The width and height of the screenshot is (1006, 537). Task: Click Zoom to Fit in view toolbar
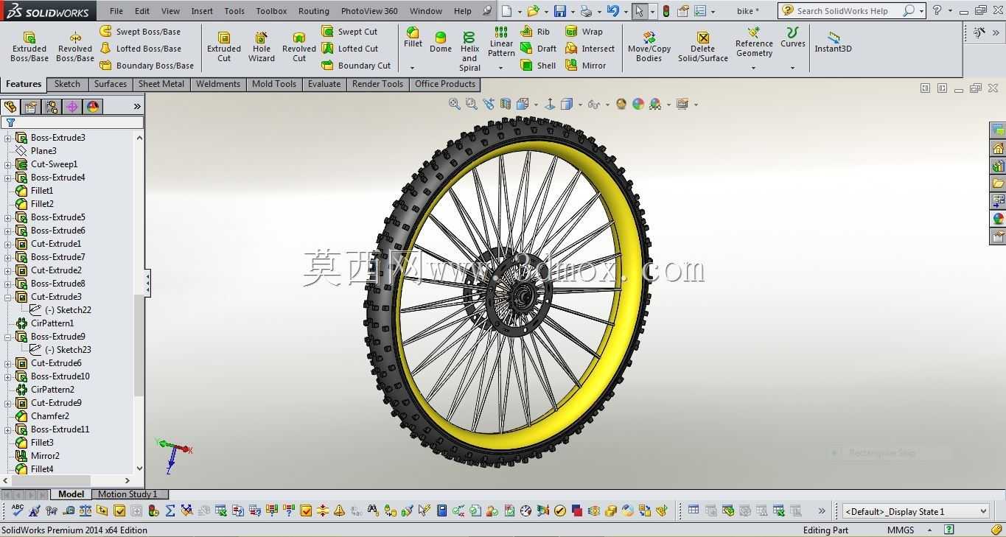coord(455,104)
